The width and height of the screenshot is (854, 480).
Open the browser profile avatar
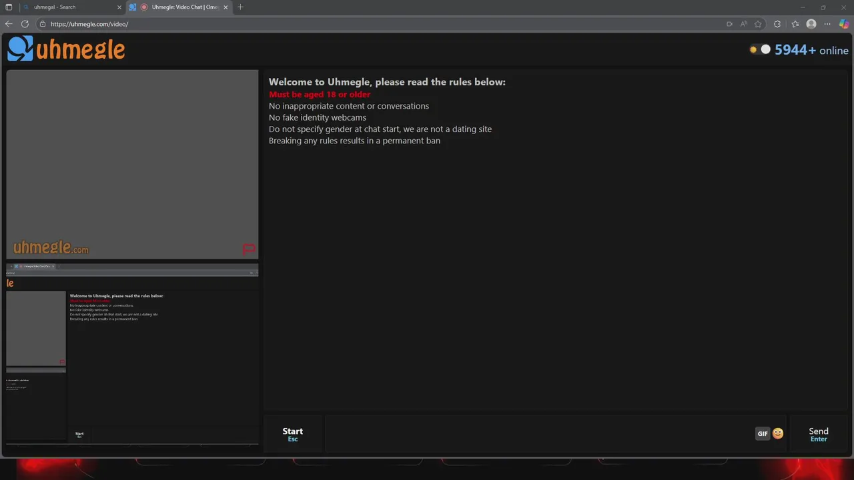(811, 24)
